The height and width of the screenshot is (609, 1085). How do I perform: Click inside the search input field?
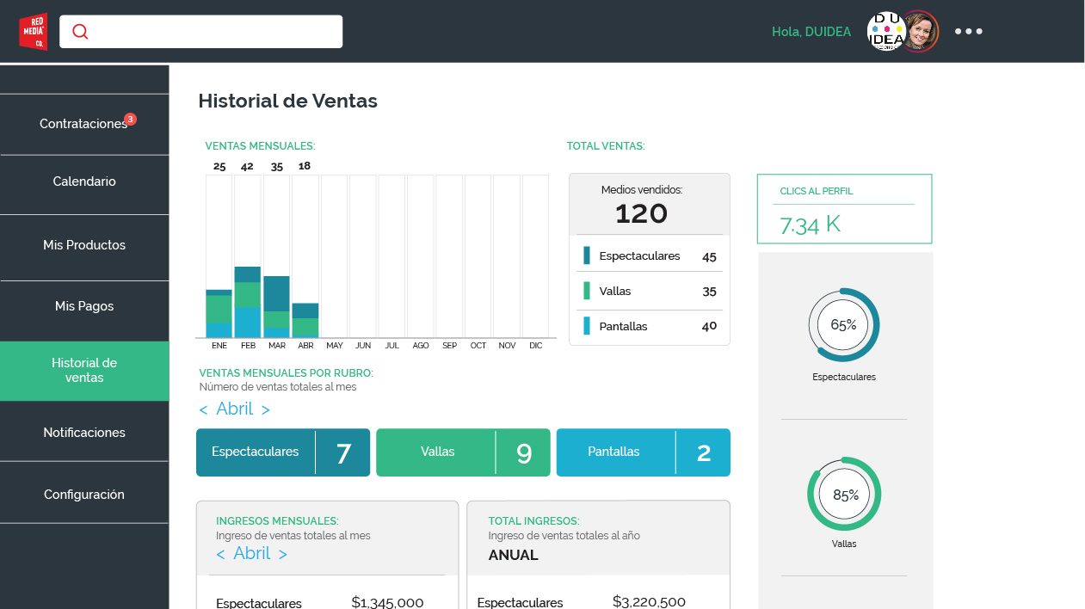click(x=215, y=32)
